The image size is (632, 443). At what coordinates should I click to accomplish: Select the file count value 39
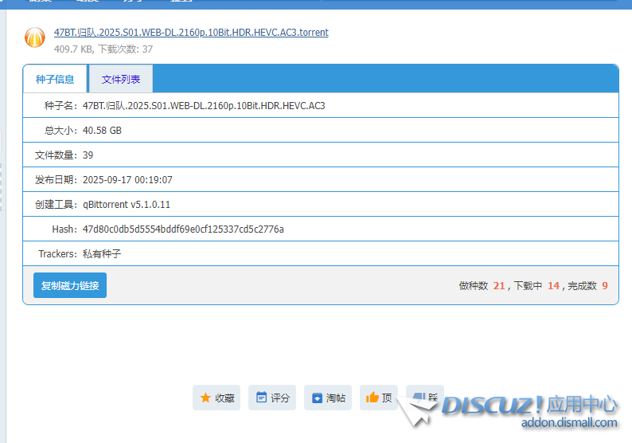click(x=88, y=155)
